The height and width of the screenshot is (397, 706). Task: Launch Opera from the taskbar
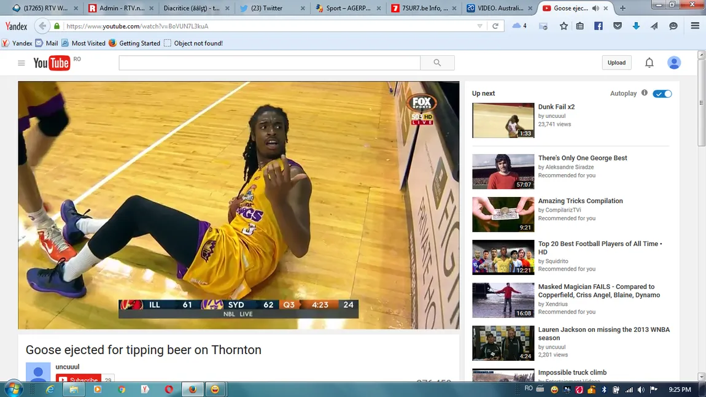pos(169,390)
